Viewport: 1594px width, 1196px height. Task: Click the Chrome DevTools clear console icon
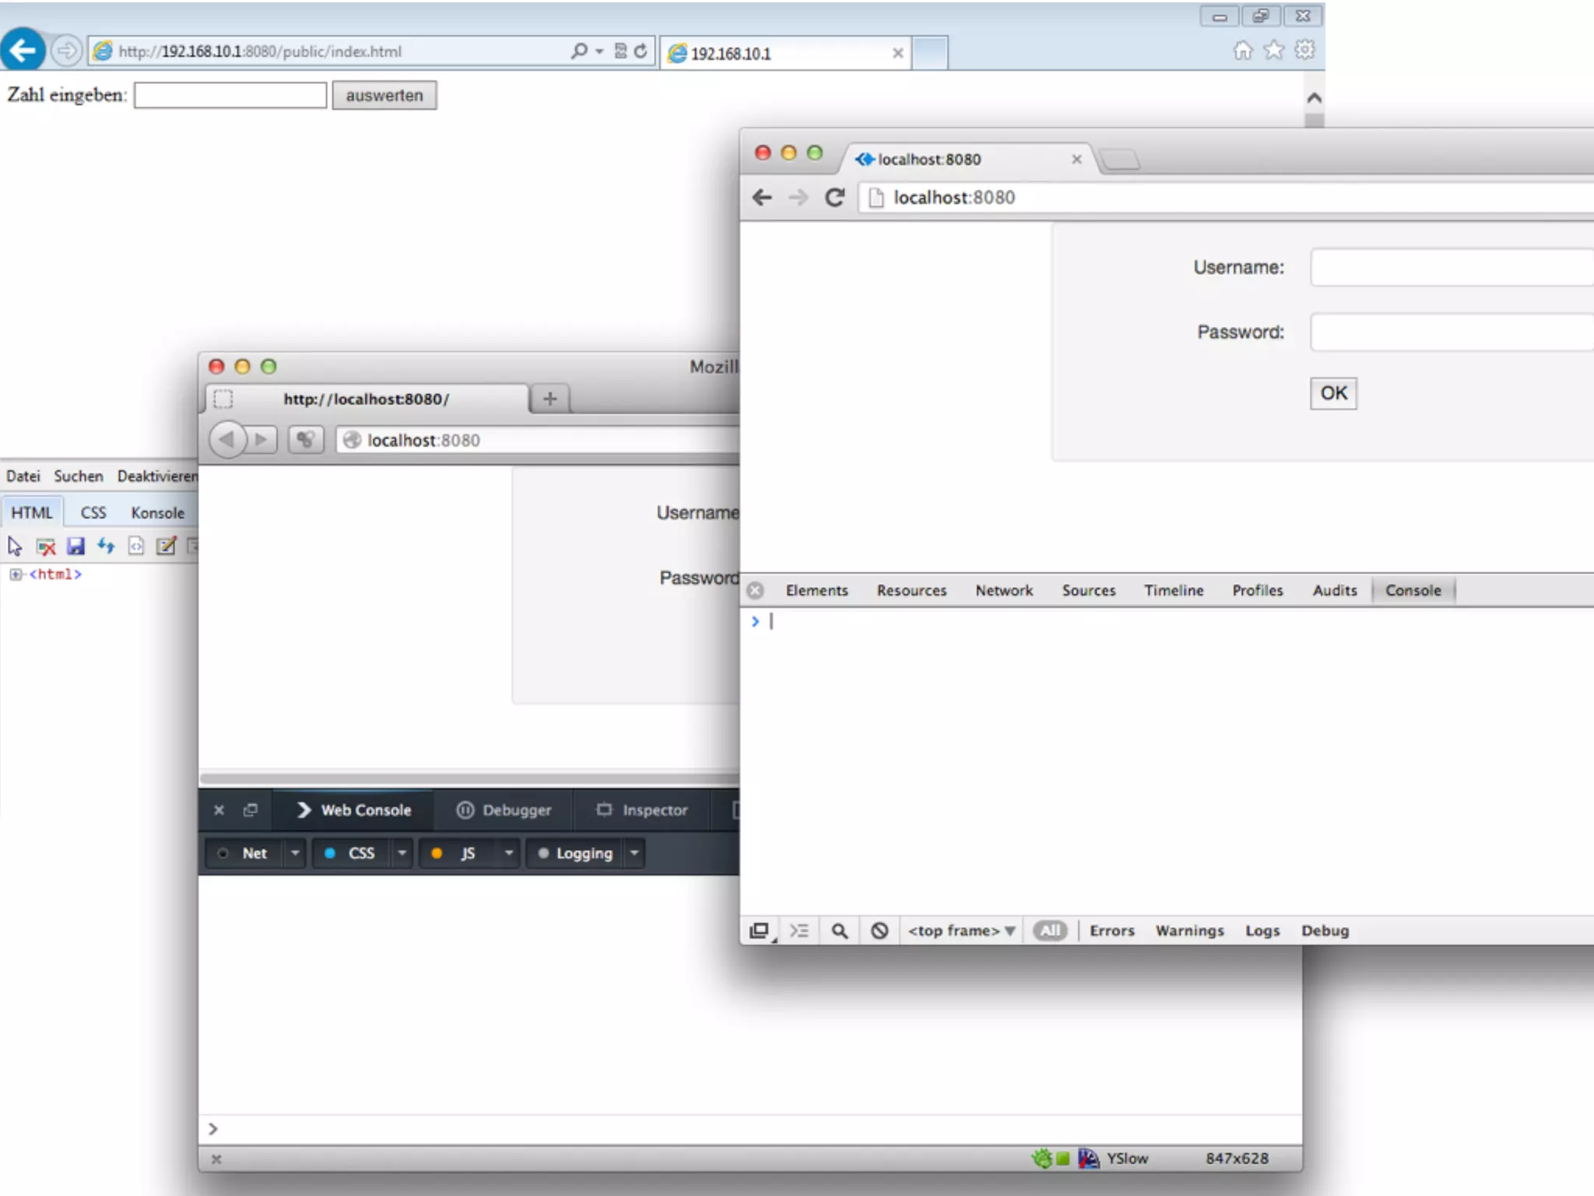(x=880, y=930)
